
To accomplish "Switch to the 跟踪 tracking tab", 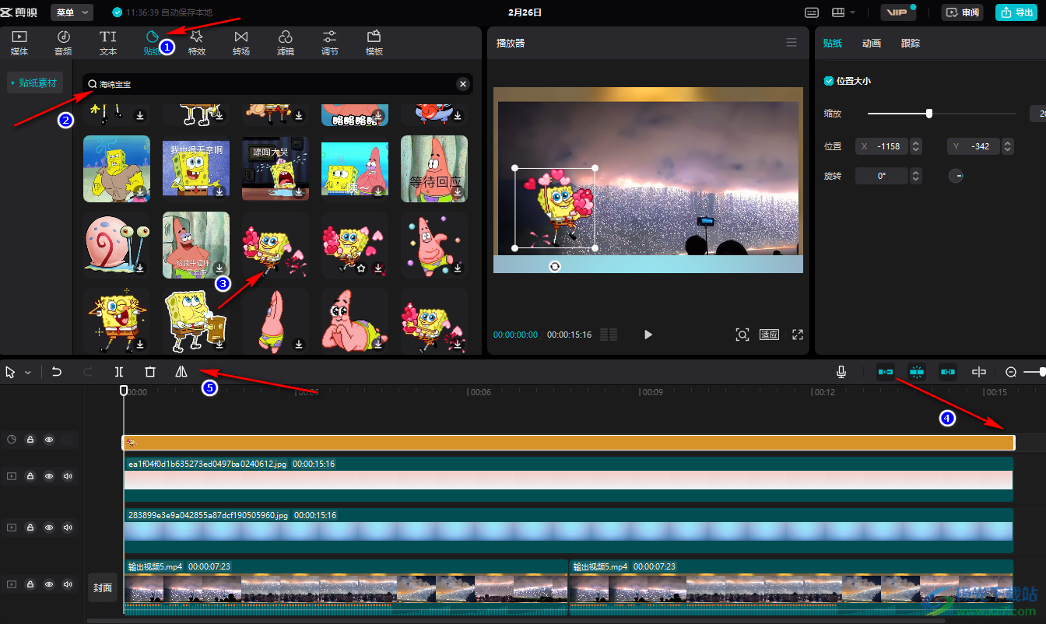I will coord(911,44).
